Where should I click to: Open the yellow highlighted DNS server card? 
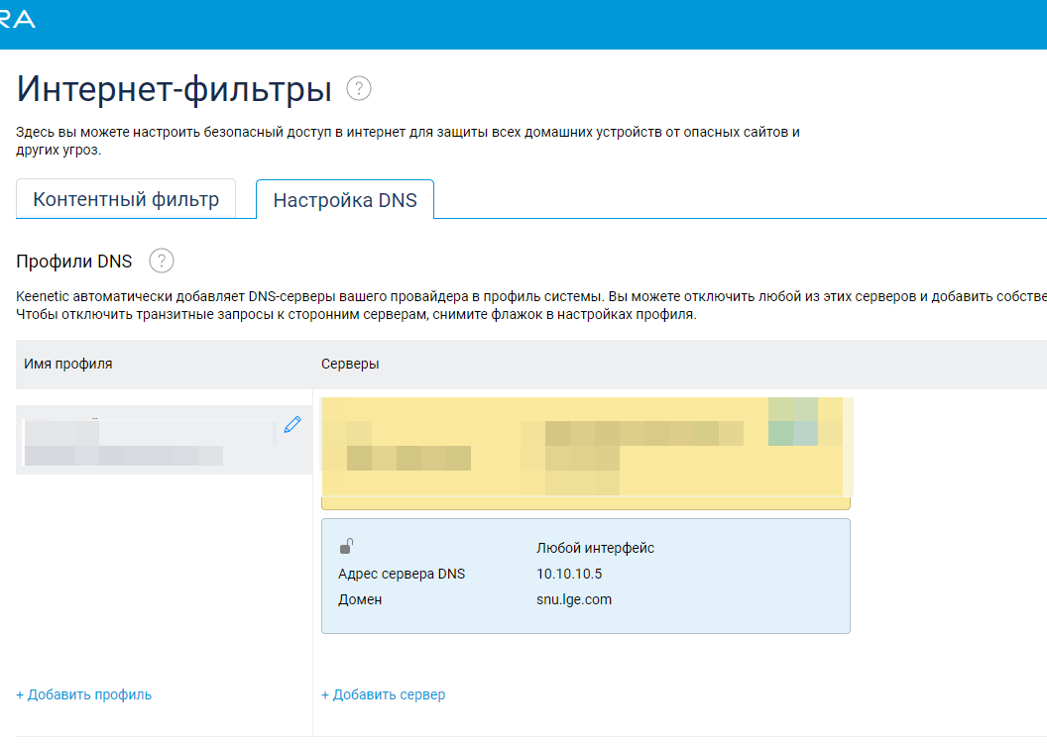coord(585,451)
